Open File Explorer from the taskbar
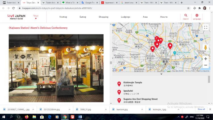 34,117
